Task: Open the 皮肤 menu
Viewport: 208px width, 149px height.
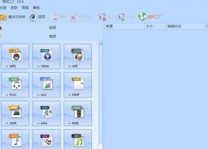Action: point(14,8)
